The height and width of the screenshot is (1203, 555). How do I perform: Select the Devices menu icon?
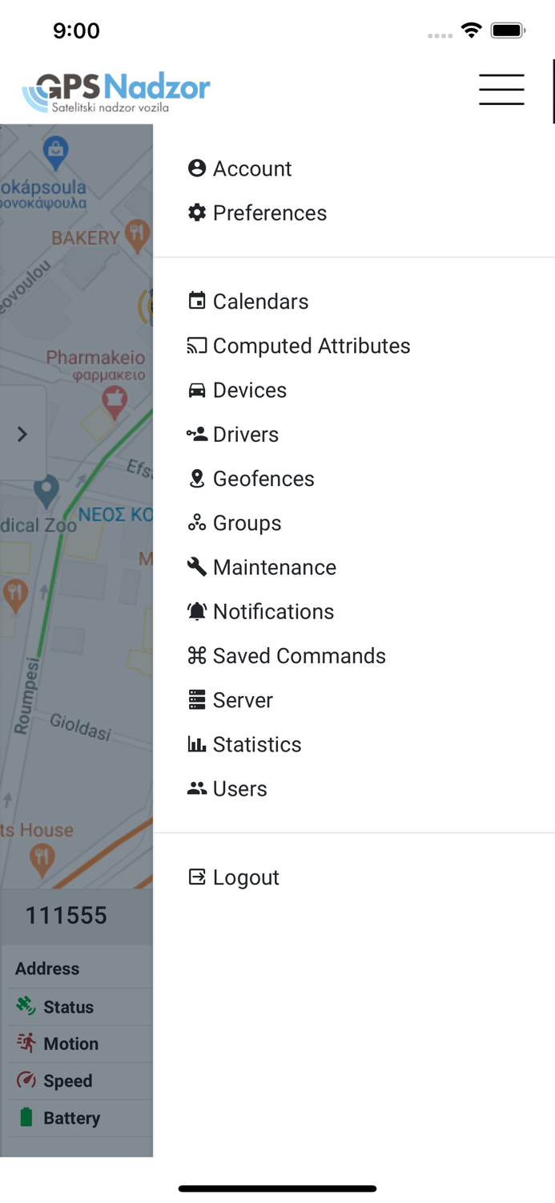(197, 390)
